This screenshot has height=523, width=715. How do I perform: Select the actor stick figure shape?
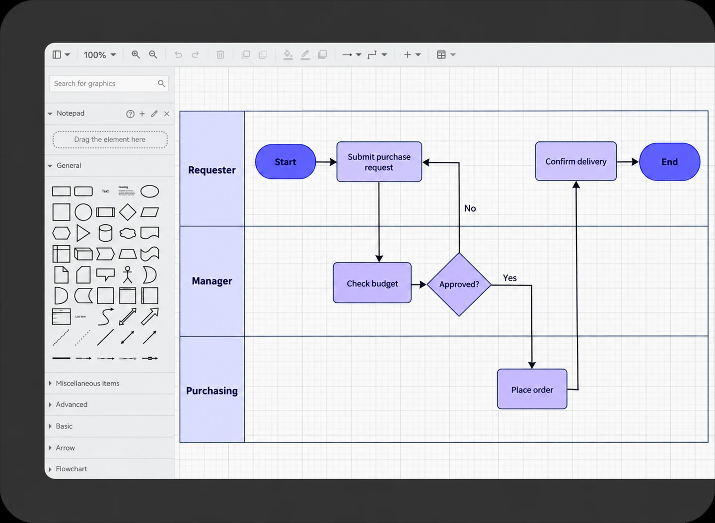[128, 274]
